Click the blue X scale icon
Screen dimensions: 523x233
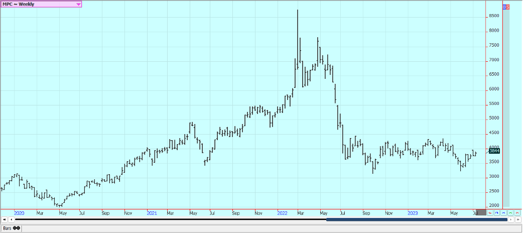502,213
